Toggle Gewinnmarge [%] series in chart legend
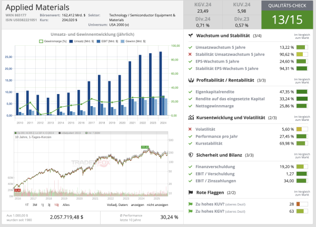This screenshot has height=227, width=316. [54, 40]
